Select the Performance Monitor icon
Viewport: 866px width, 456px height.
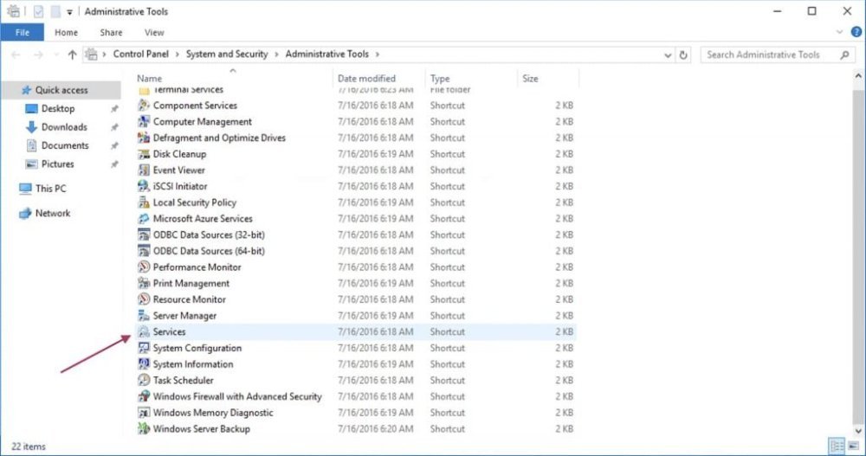click(144, 267)
